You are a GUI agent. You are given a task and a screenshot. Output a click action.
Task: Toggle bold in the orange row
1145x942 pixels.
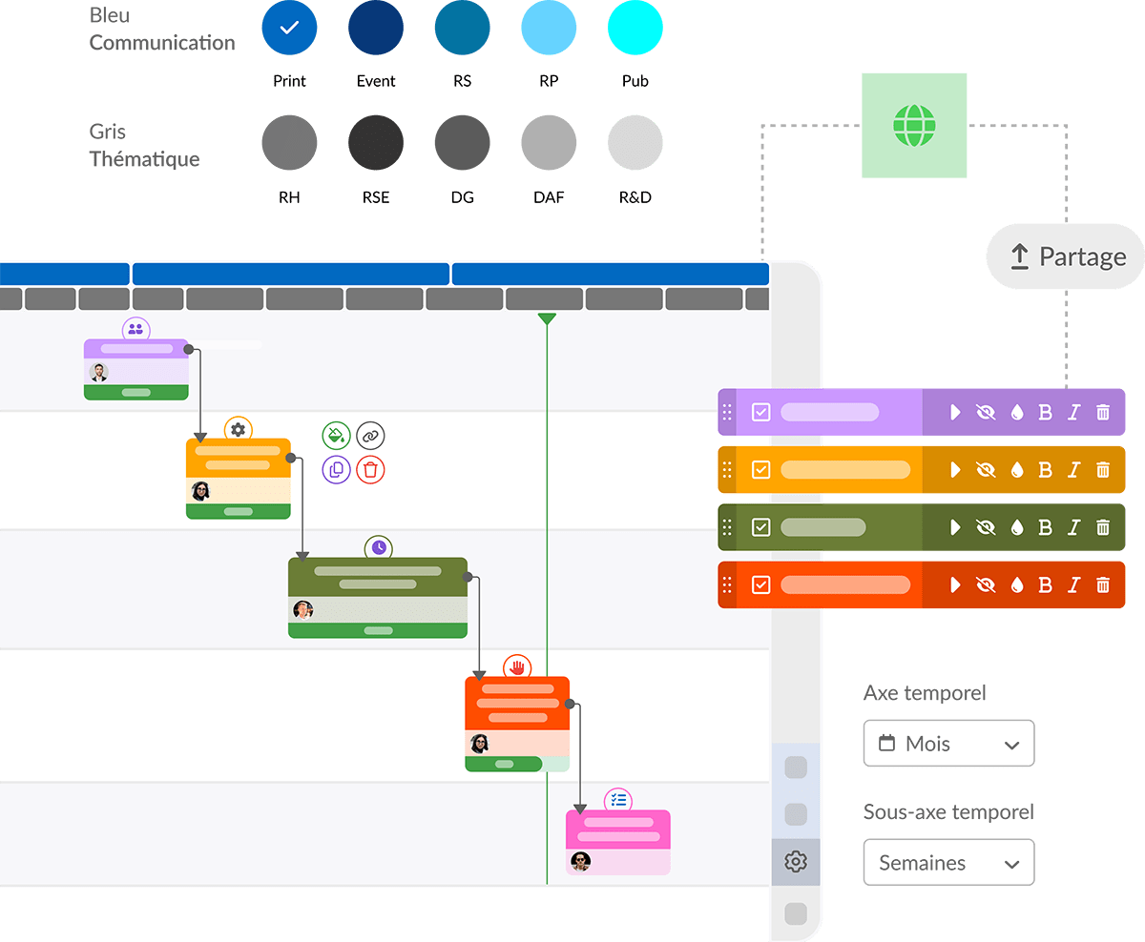pyautogui.click(x=1045, y=469)
